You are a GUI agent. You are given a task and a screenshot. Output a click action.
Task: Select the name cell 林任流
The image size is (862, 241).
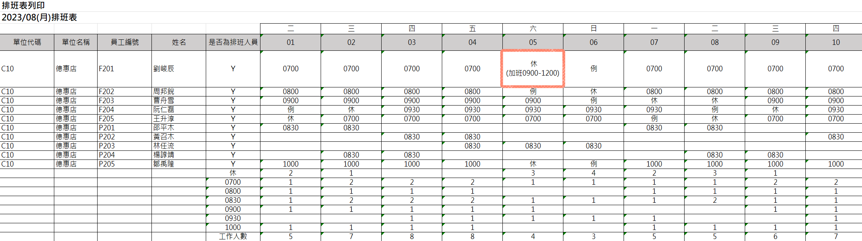coord(164,146)
